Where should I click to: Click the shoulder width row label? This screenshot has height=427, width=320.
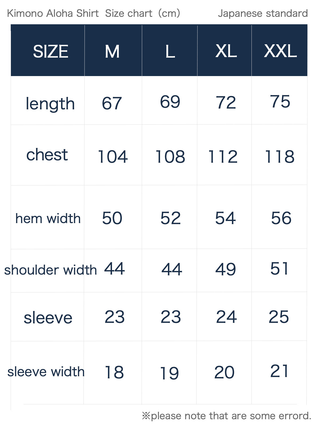[x=50, y=270]
